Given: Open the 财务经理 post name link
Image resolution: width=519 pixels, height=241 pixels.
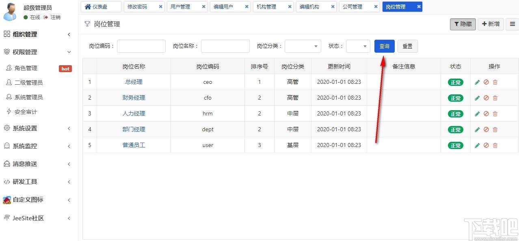Looking at the screenshot, I should [x=134, y=98].
